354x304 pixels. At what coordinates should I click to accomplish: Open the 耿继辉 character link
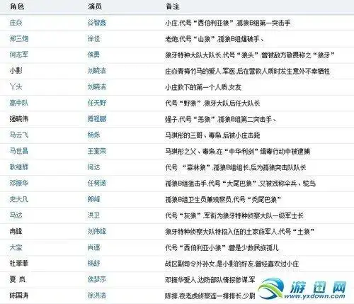point(19,167)
